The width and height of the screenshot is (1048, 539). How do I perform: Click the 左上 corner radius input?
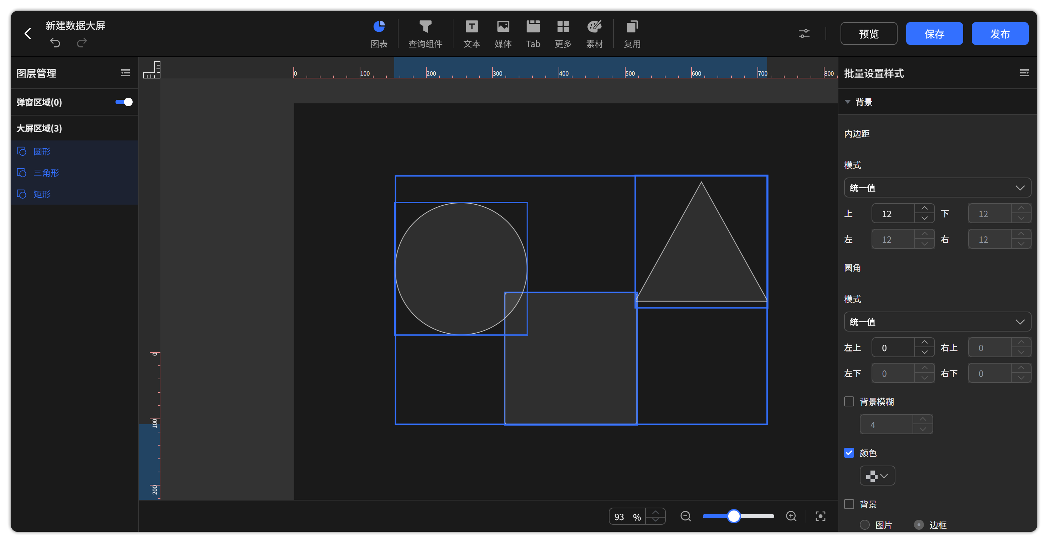(893, 348)
